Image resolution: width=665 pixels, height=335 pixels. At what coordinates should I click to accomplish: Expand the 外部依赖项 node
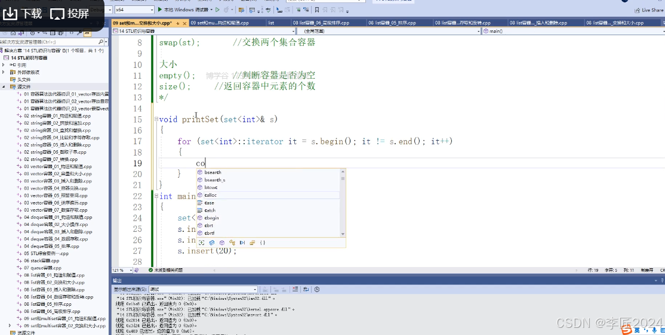[4, 72]
